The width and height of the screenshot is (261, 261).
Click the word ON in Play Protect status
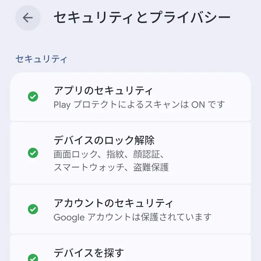pos(198,105)
